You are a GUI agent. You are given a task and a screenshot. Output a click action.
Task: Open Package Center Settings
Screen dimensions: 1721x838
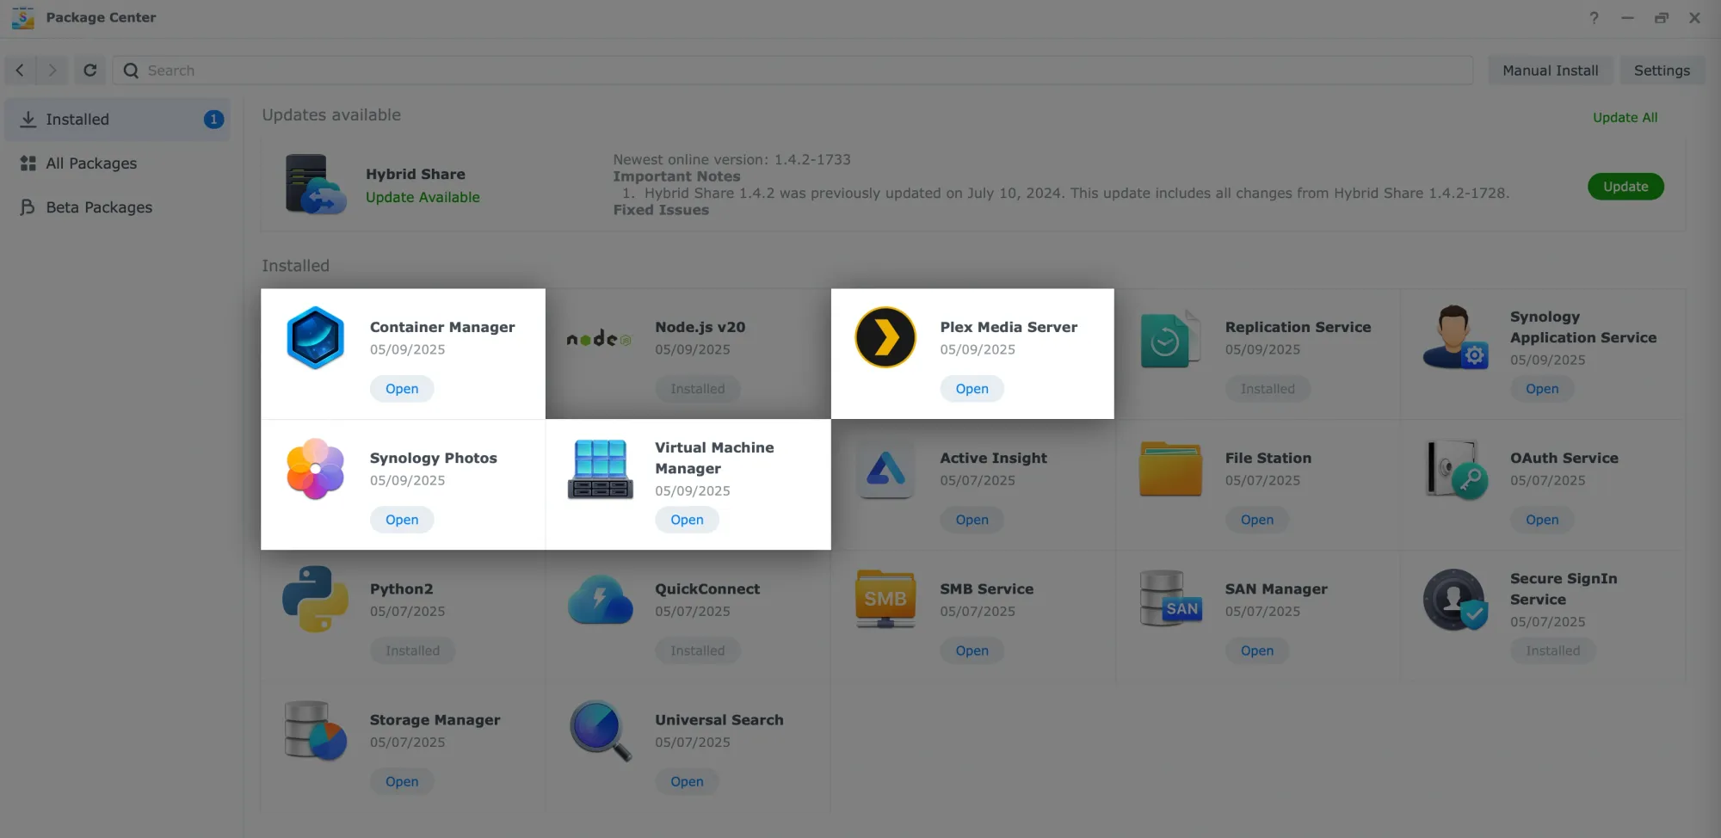1662,71
